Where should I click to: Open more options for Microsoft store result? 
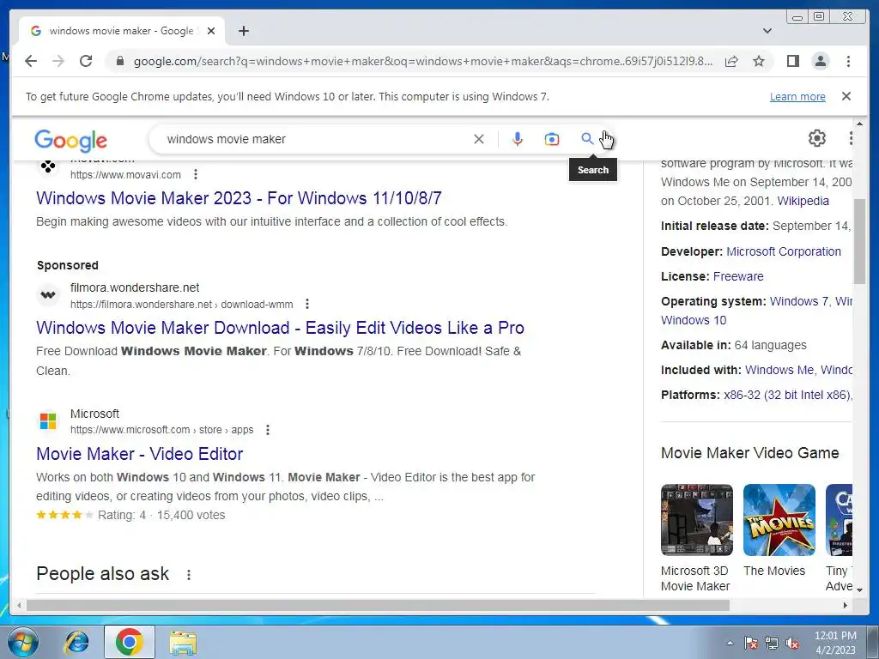268,430
